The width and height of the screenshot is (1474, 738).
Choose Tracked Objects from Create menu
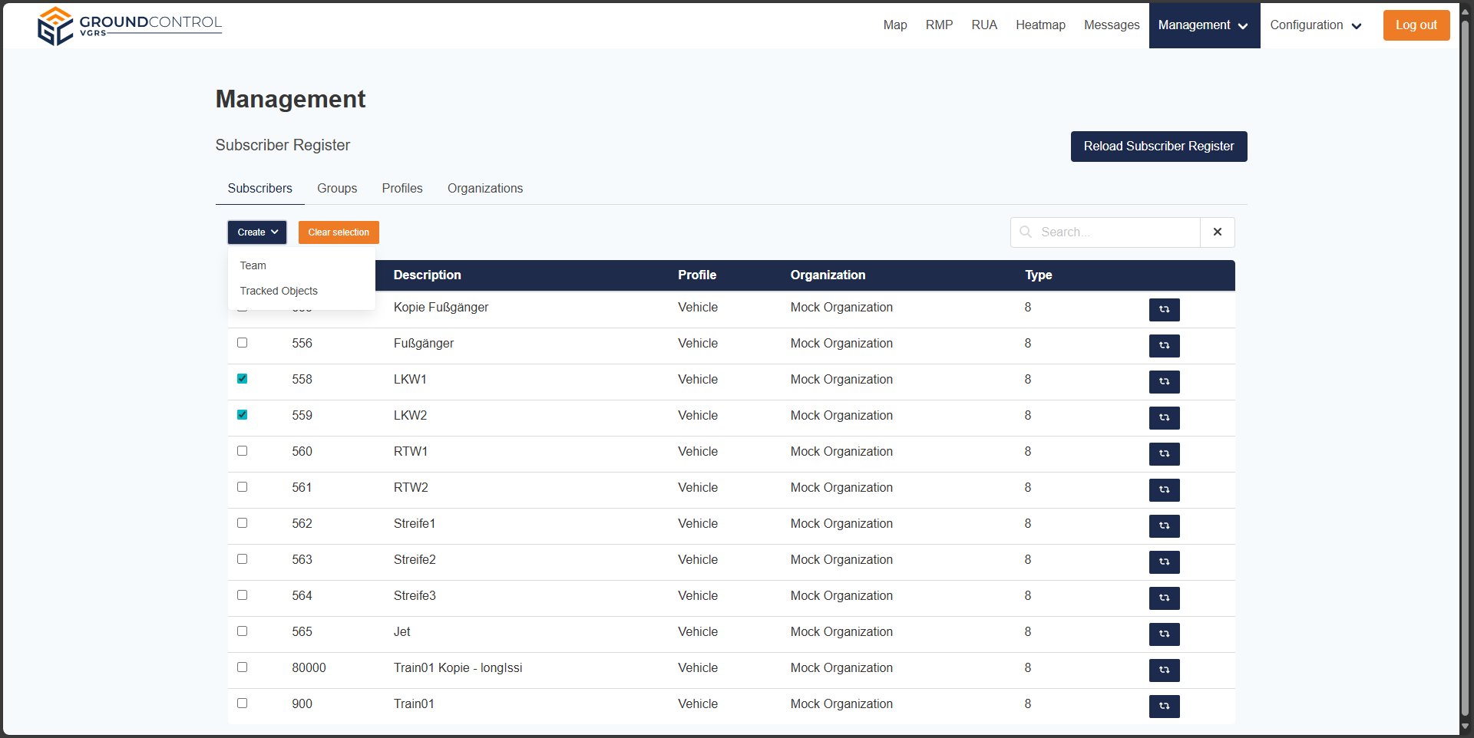pos(279,291)
